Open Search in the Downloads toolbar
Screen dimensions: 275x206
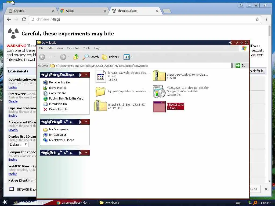pyautogui.click(x=91, y=57)
